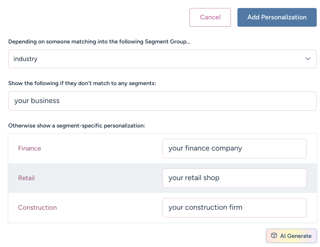The image size is (320, 247).
Task: Click the Cancel button
Action: (210, 17)
